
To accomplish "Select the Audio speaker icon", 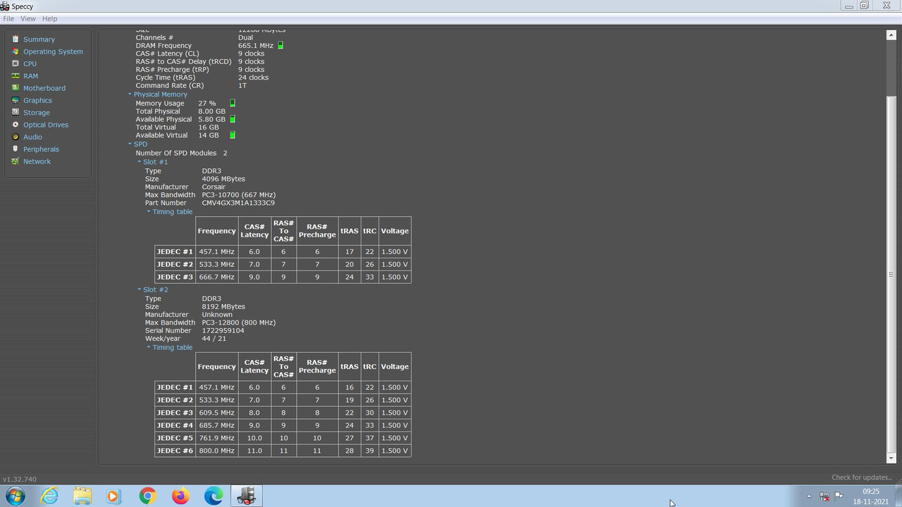I will (x=16, y=137).
